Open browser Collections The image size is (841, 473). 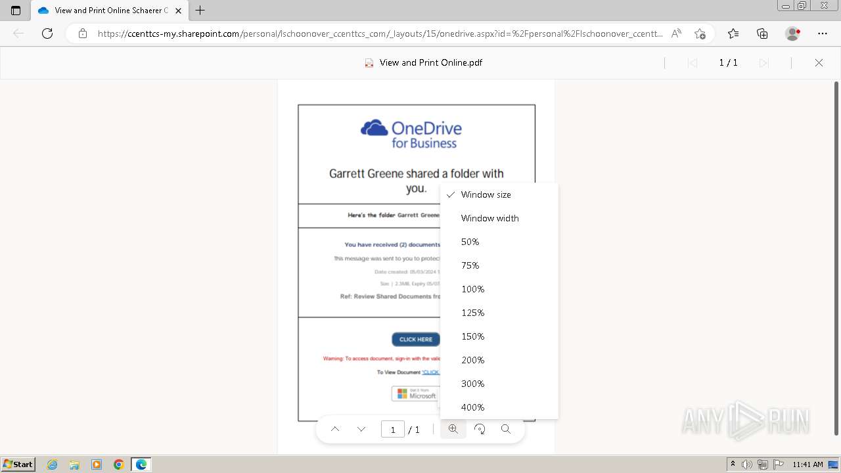[x=762, y=34]
